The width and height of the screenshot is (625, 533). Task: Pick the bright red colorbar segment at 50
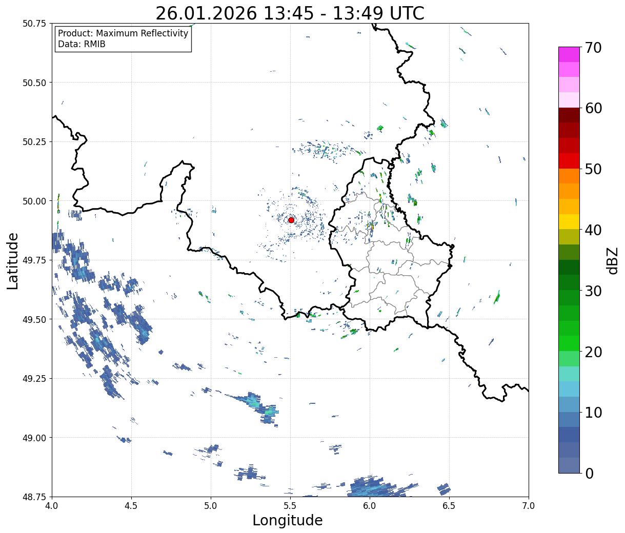coord(569,161)
